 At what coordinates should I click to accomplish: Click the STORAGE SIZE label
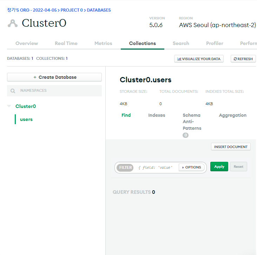tap(133, 91)
